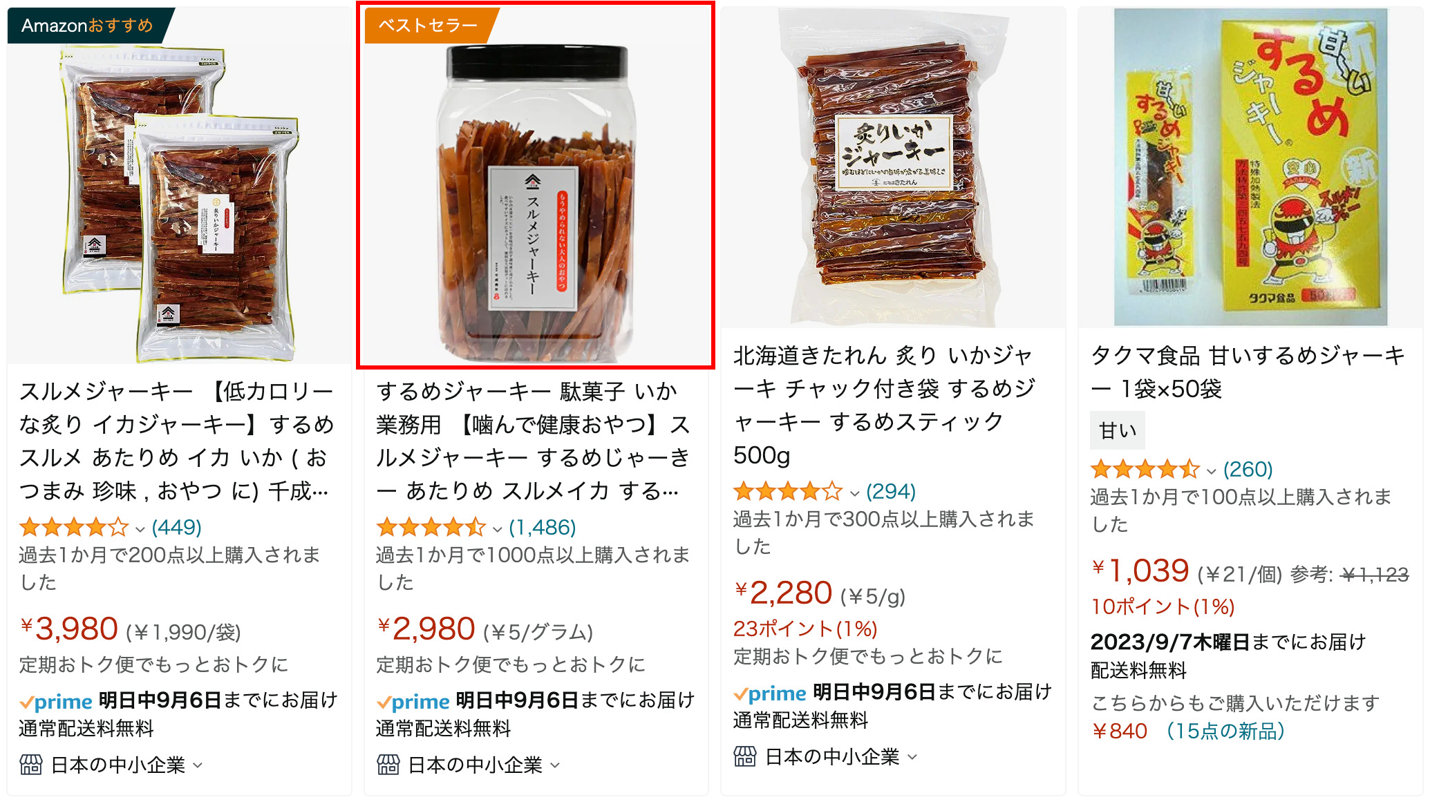The height and width of the screenshot is (804, 1439).
Task: Click the shop icon beside 日本の中小企業 on second product
Action: point(388,765)
